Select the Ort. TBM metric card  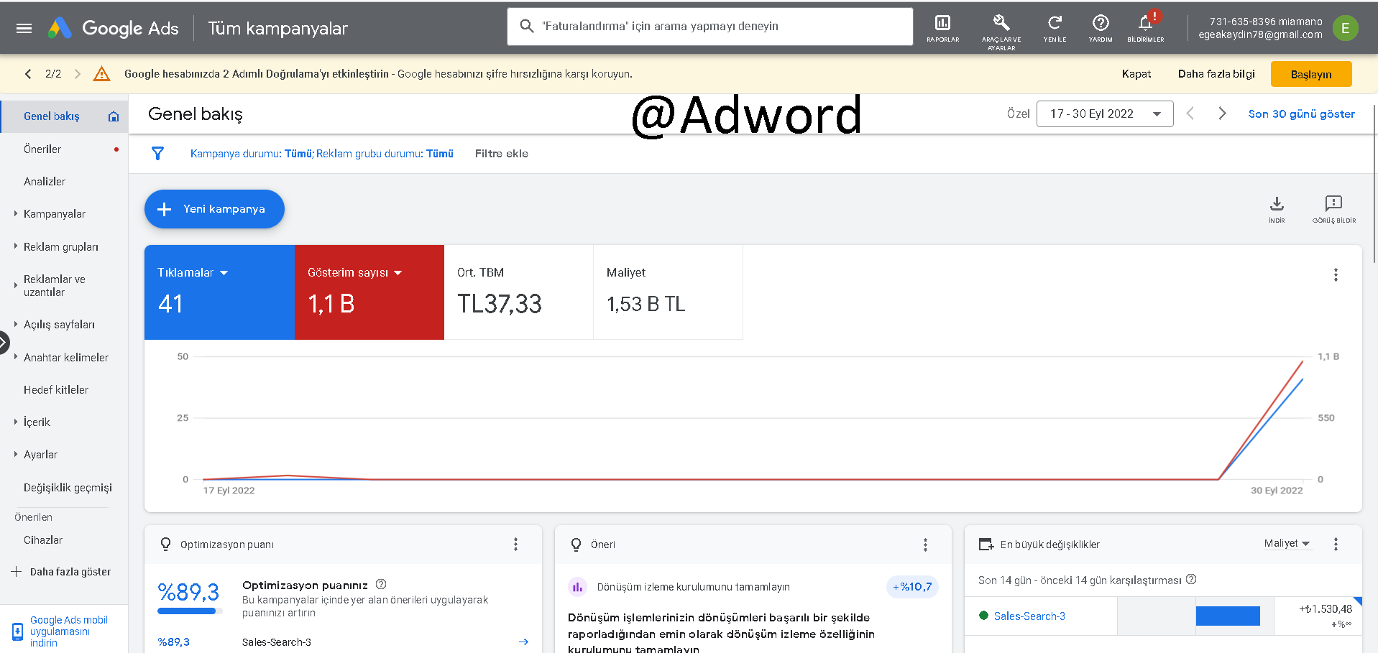(518, 292)
